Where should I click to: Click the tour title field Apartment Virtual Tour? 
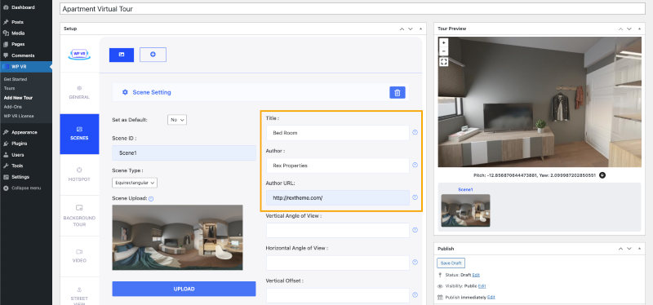coord(353,9)
